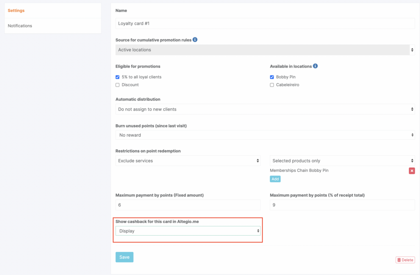Click info icon beside Source for cumulative promotion rules
The height and width of the screenshot is (275, 420).
click(195, 40)
